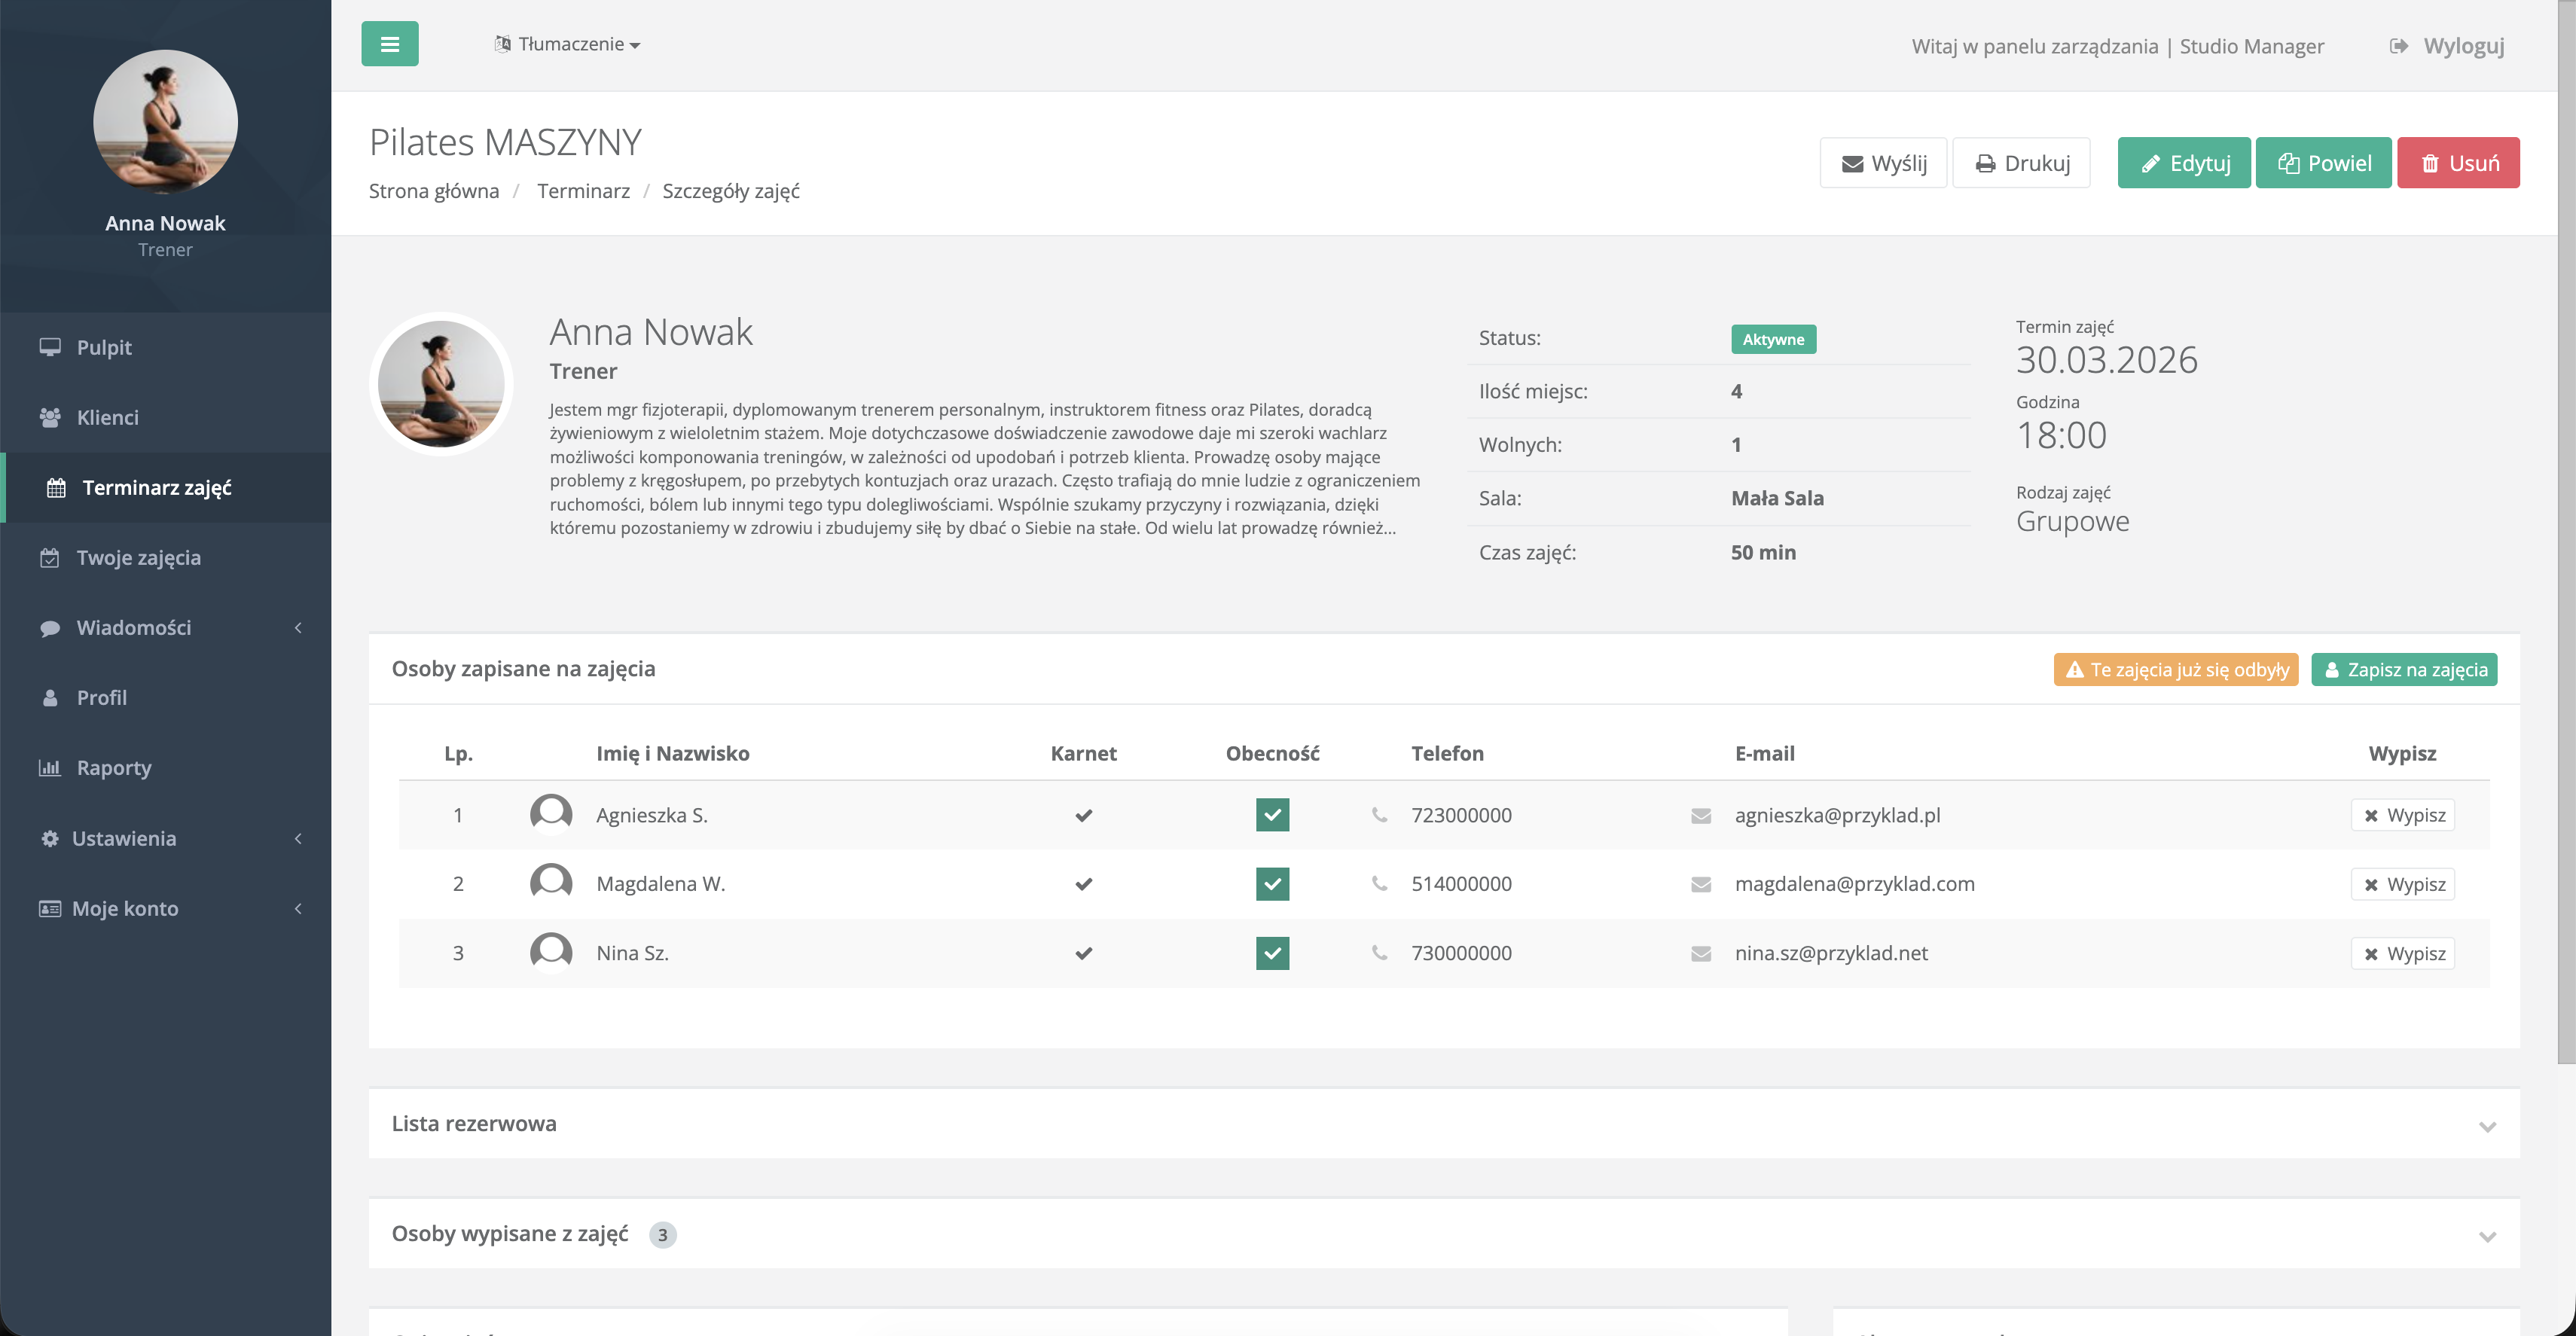
Task: Click the red Usuń delete button
Action: pyautogui.click(x=2458, y=163)
